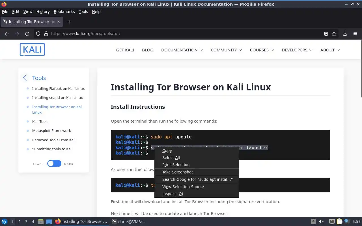Switch to workspace 2

tap(19, 222)
